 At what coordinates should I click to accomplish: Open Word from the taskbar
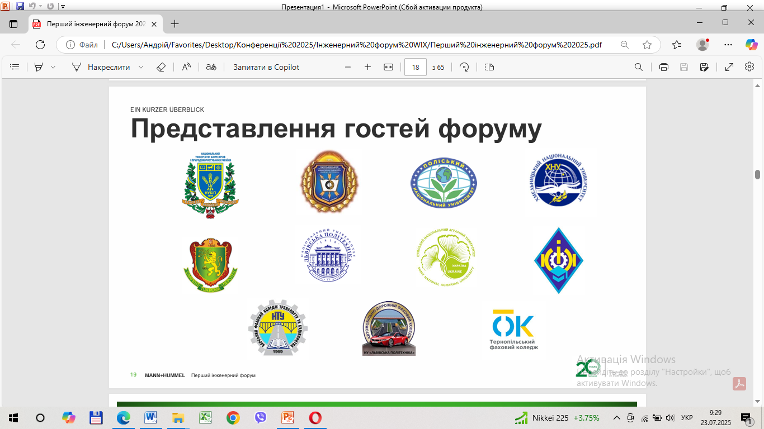pyautogui.click(x=150, y=418)
